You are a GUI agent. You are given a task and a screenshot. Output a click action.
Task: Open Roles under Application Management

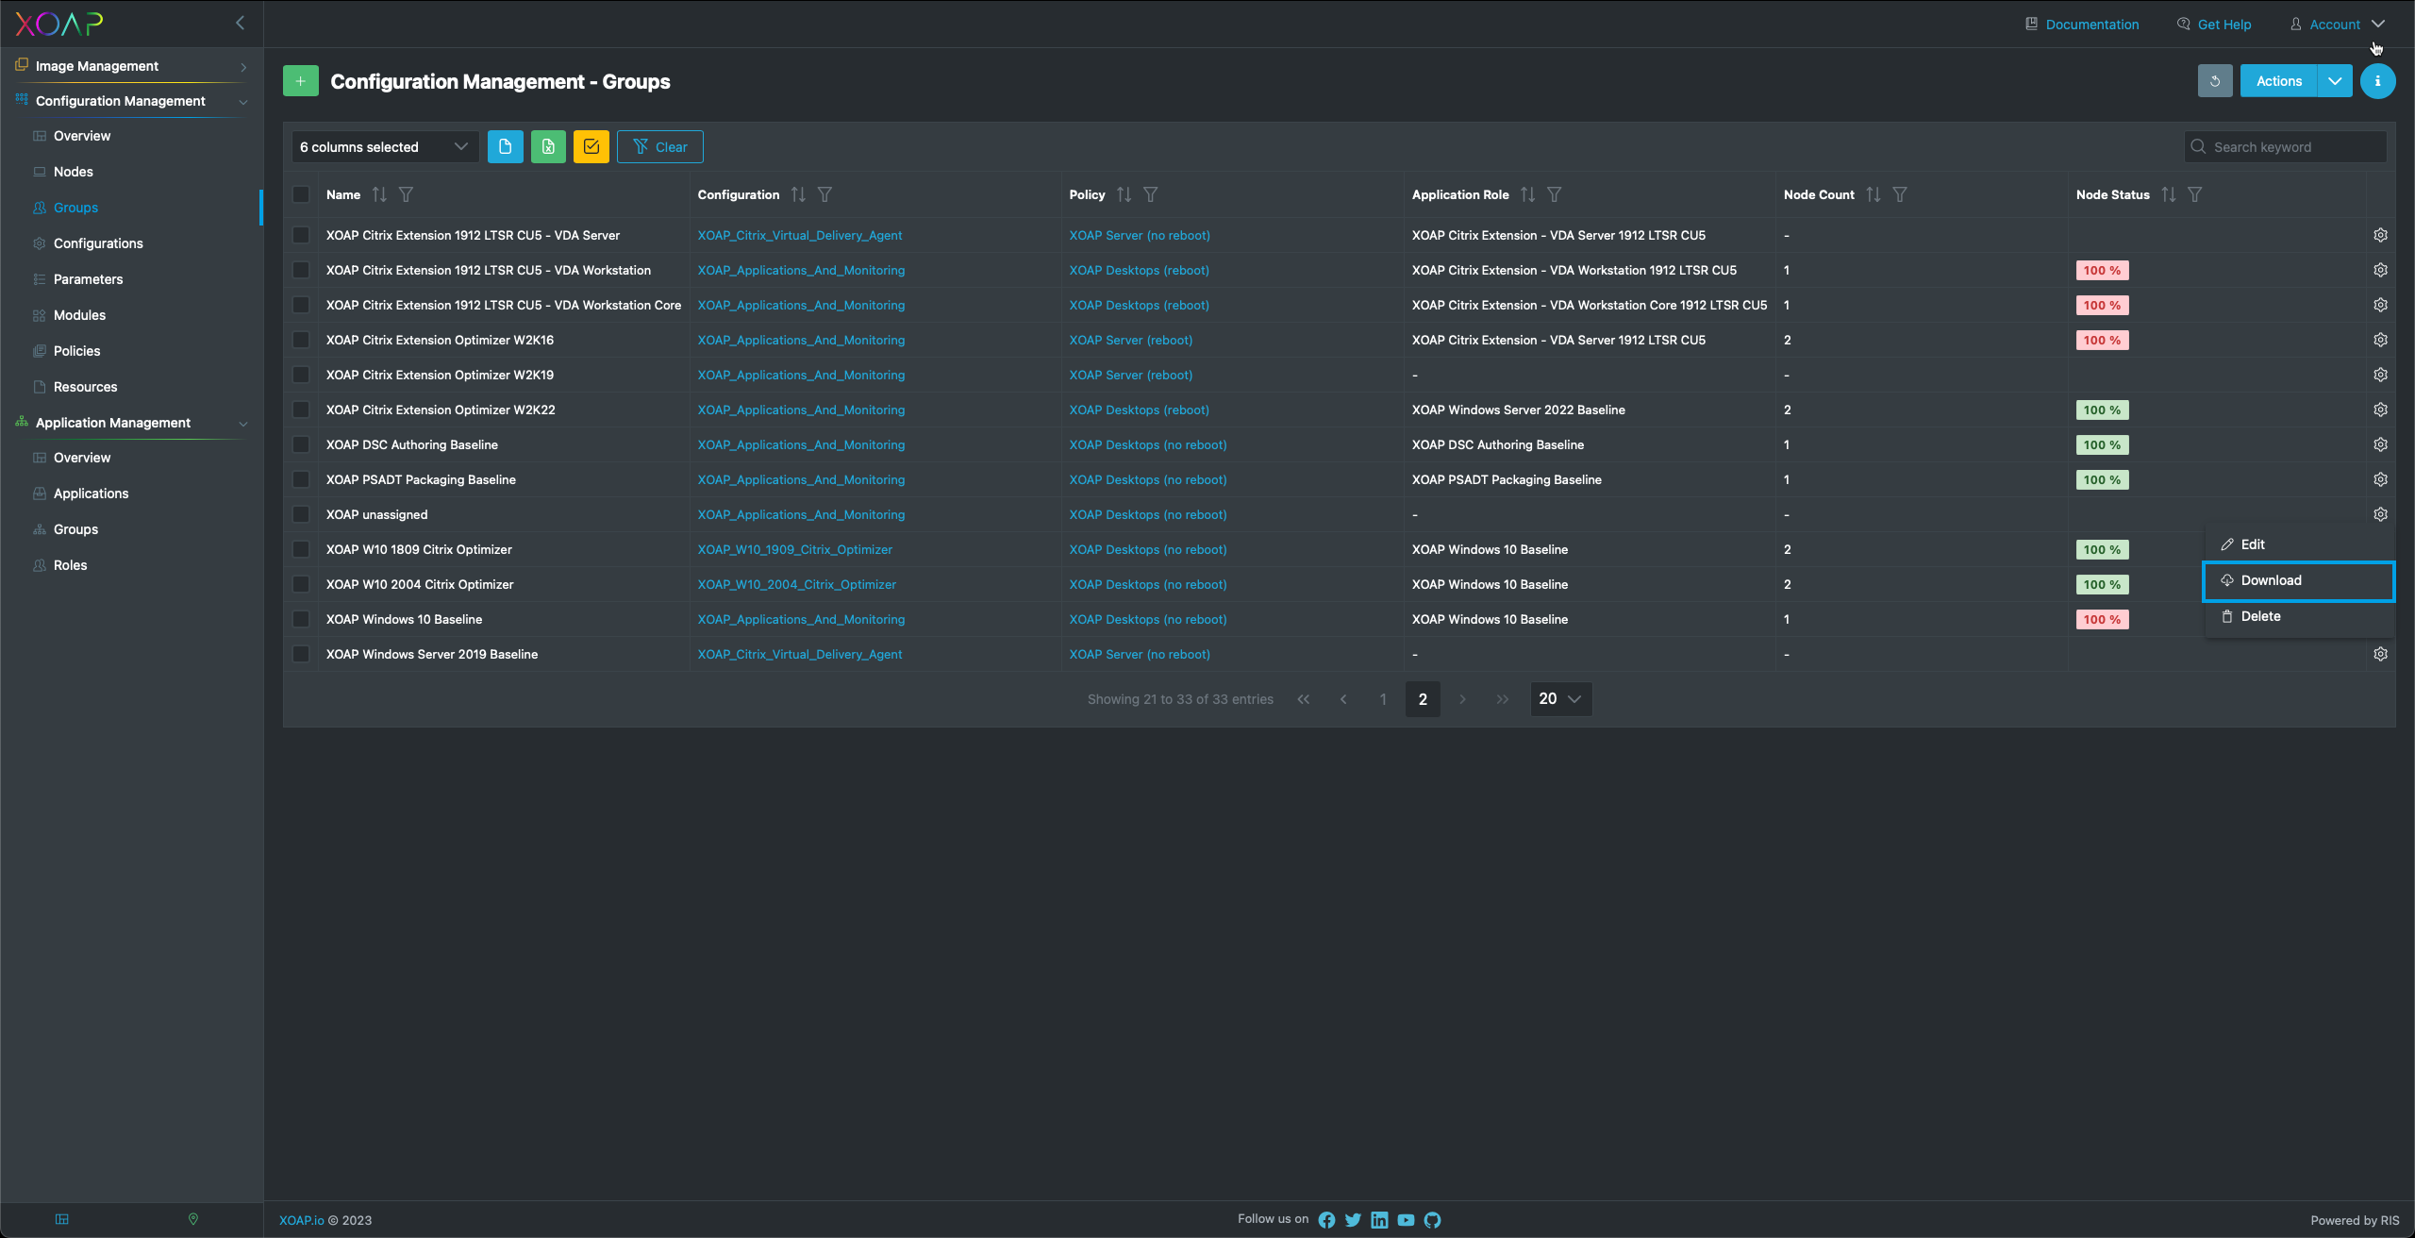(x=70, y=565)
